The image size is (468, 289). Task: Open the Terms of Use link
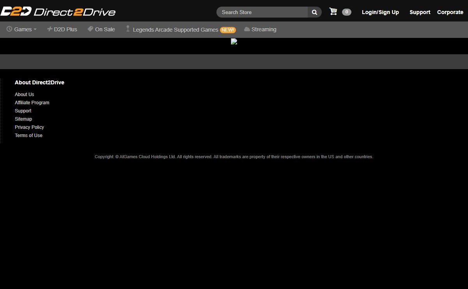click(28, 136)
